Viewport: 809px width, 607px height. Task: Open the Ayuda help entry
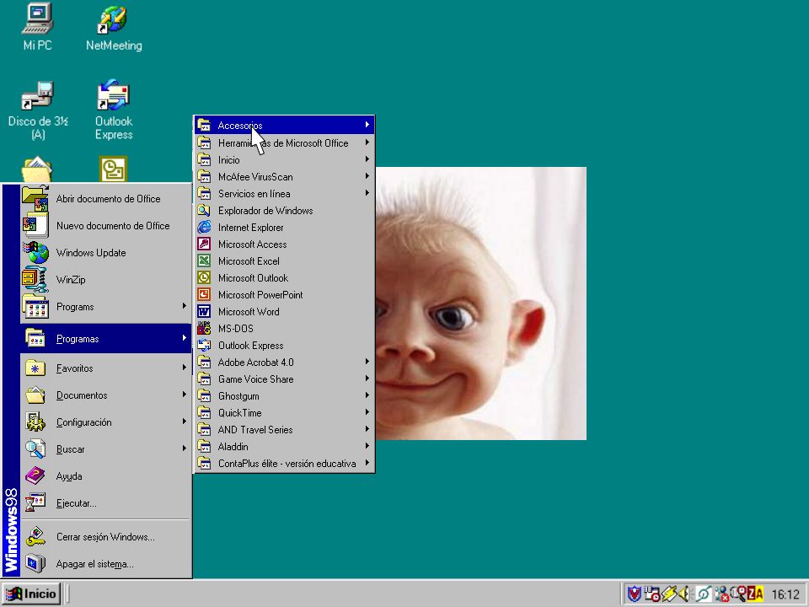106,475
